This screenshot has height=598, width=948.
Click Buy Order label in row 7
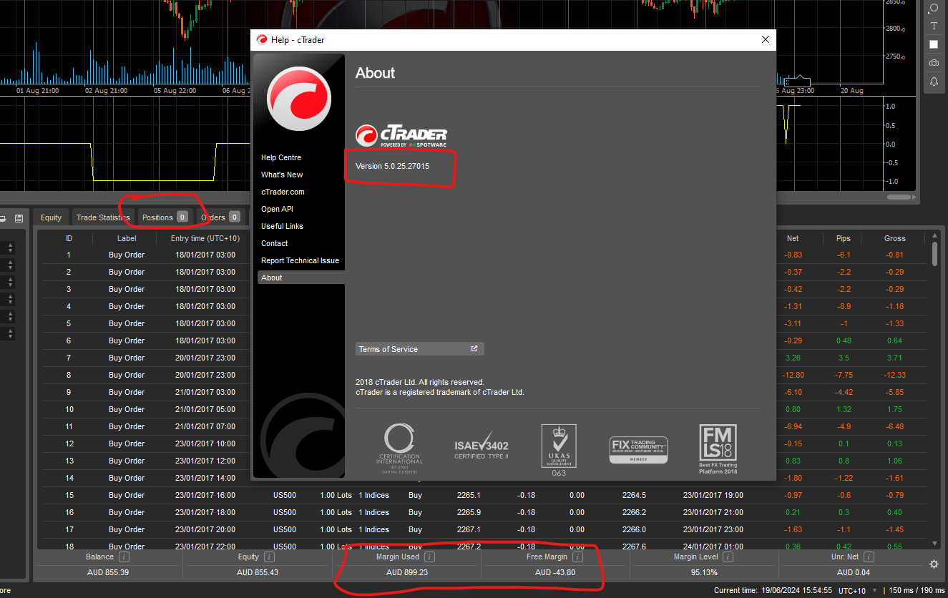click(127, 358)
